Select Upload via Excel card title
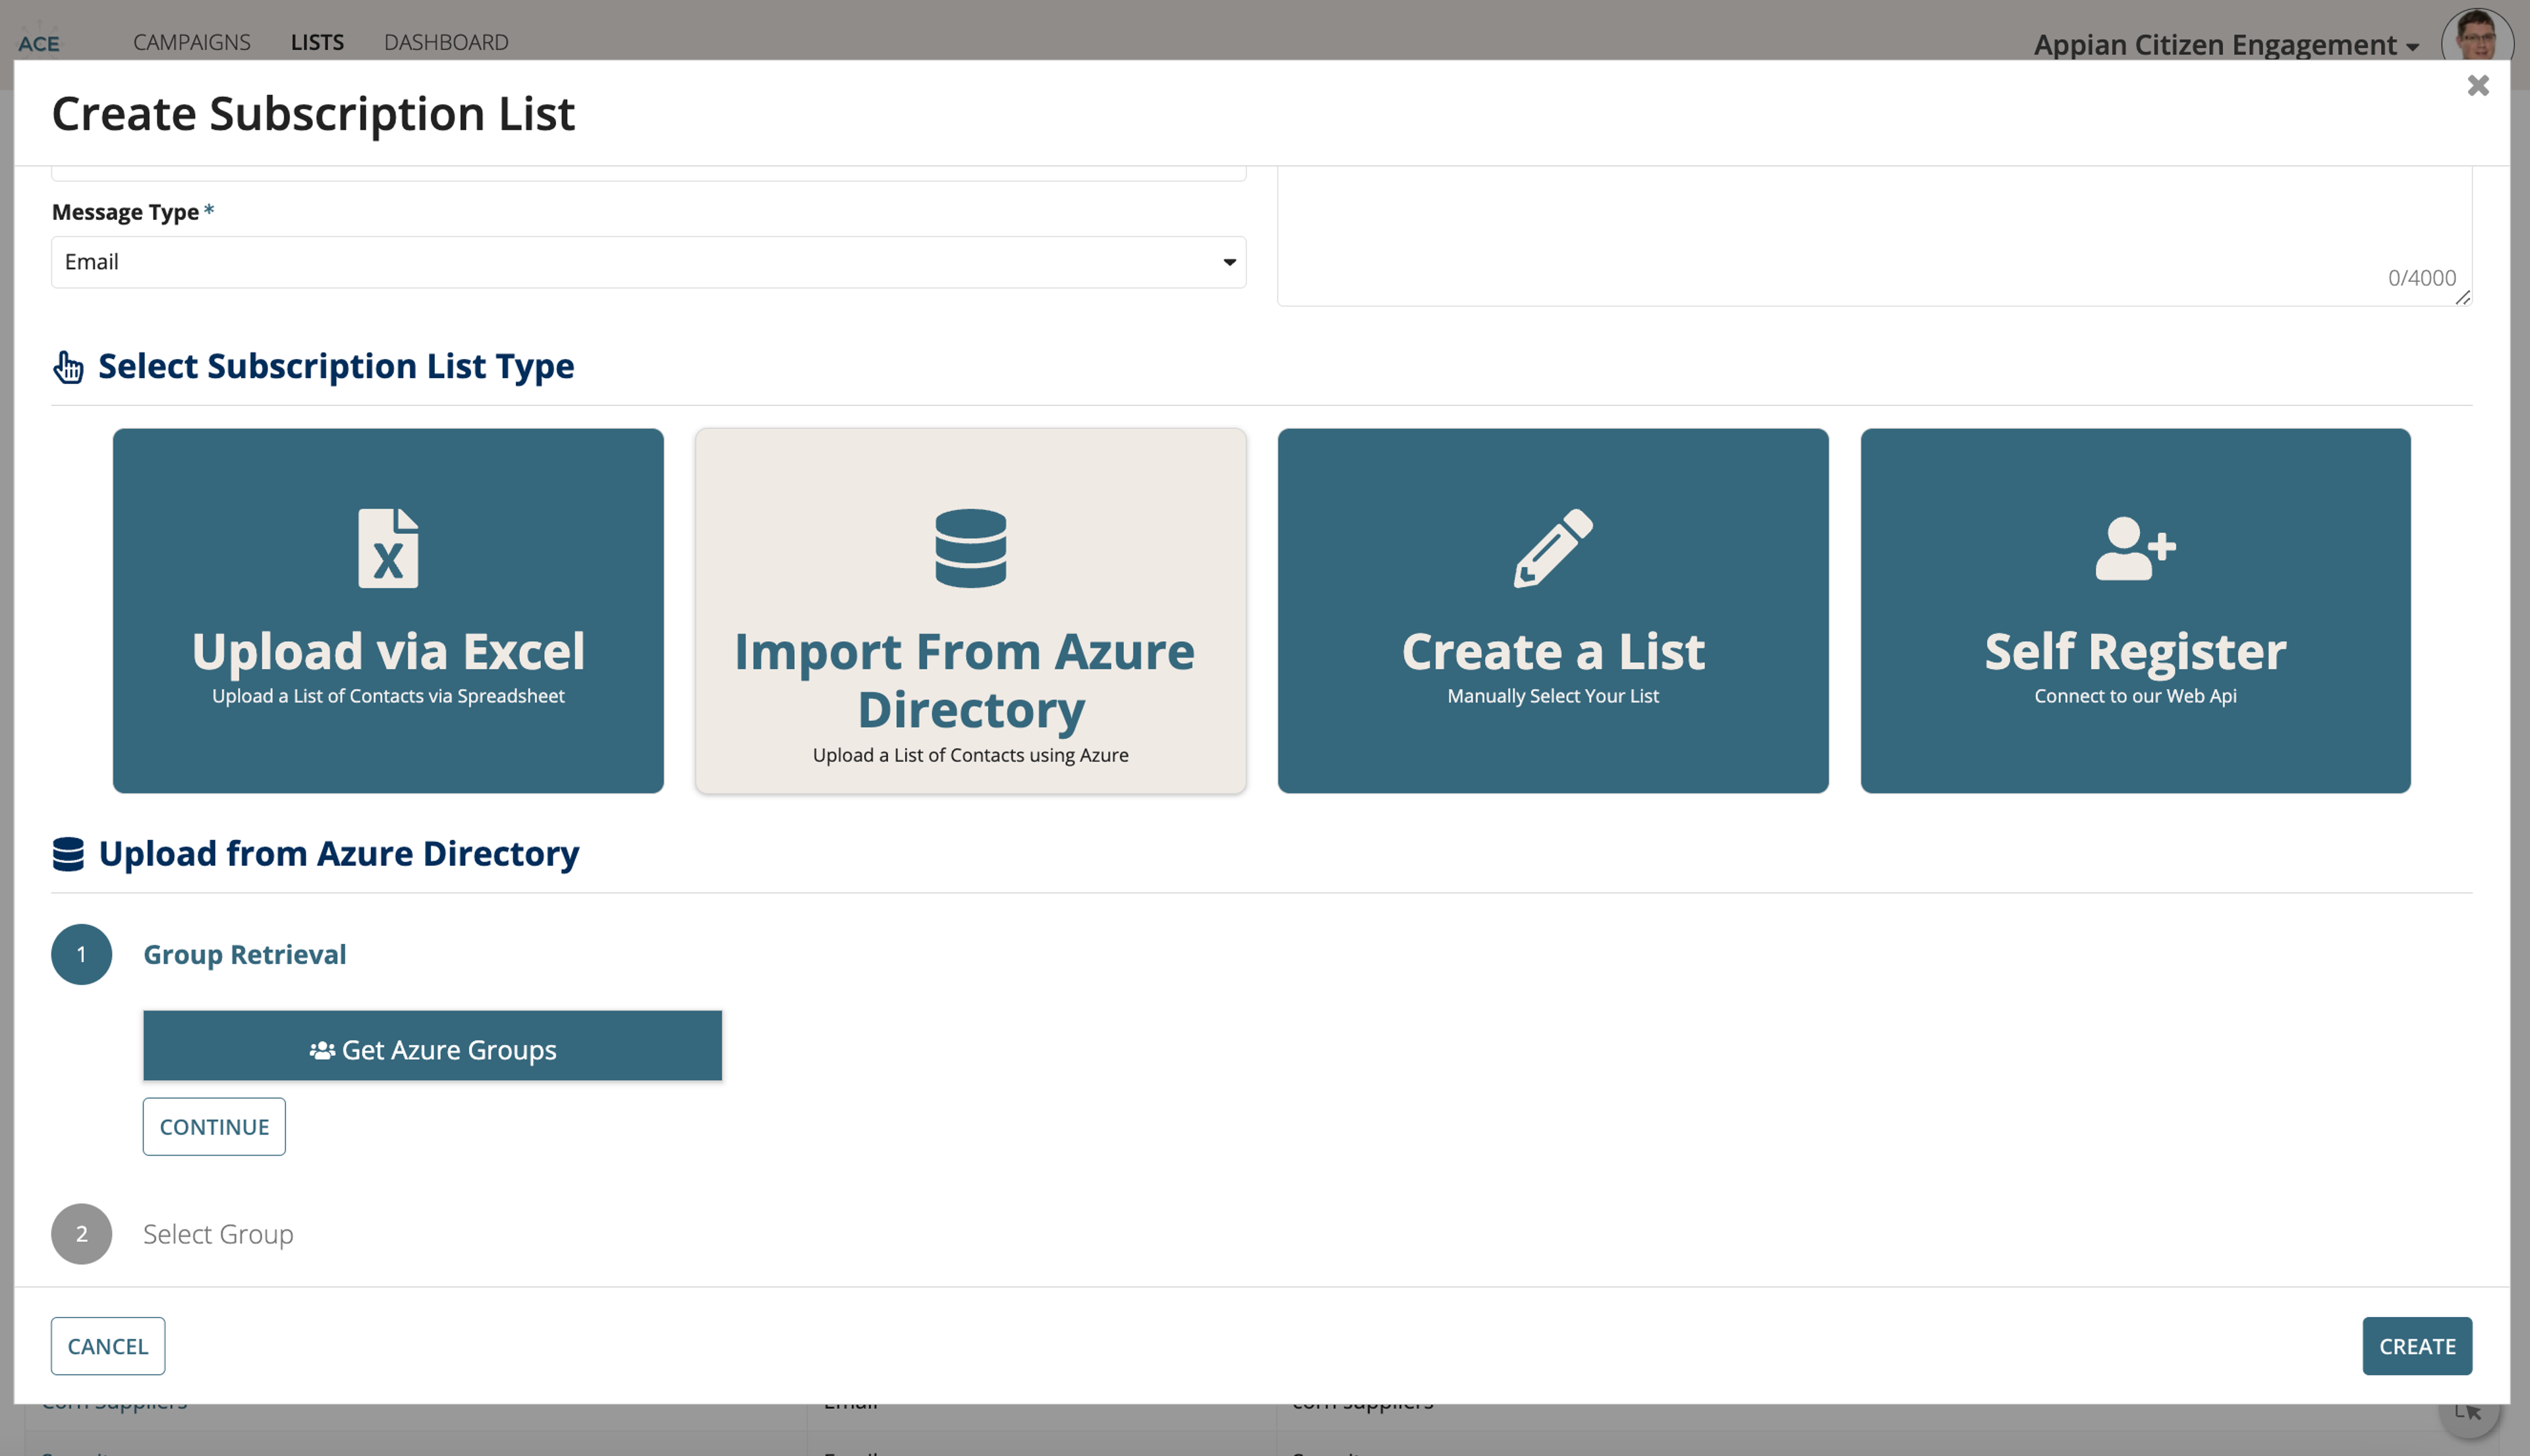 click(388, 651)
